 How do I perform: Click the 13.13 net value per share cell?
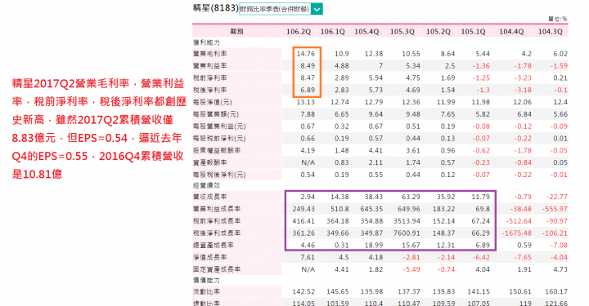(306, 102)
